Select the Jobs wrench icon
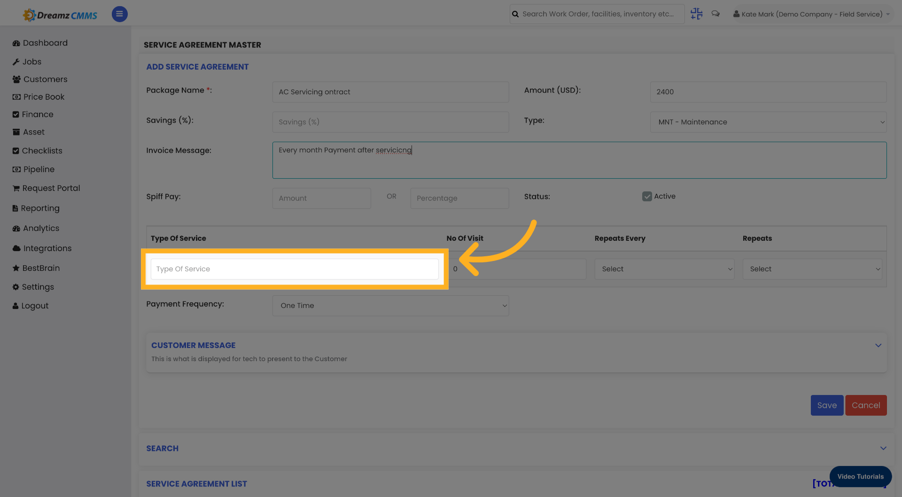The width and height of the screenshot is (902, 497). click(16, 62)
